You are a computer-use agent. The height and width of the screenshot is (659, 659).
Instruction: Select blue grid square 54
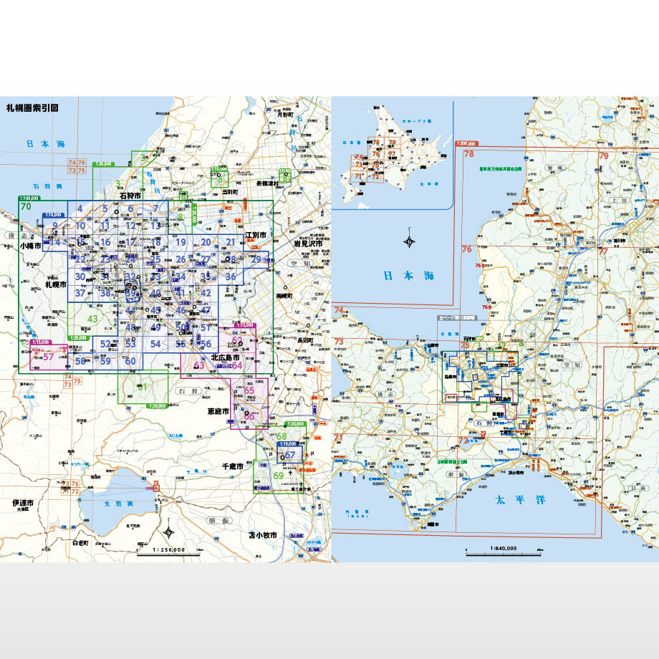[x=155, y=343]
